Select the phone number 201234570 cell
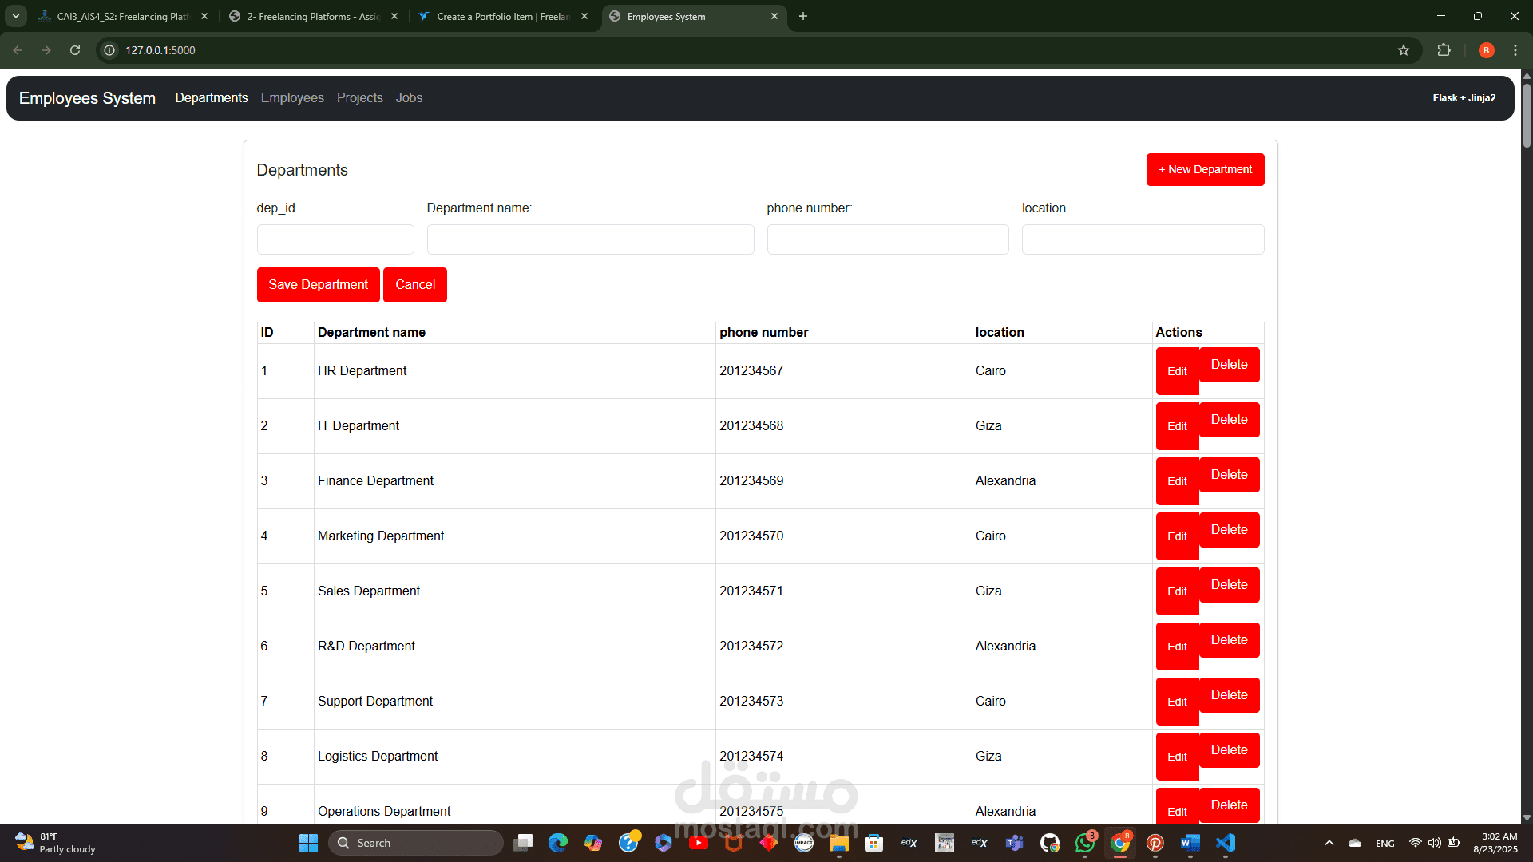 843,536
